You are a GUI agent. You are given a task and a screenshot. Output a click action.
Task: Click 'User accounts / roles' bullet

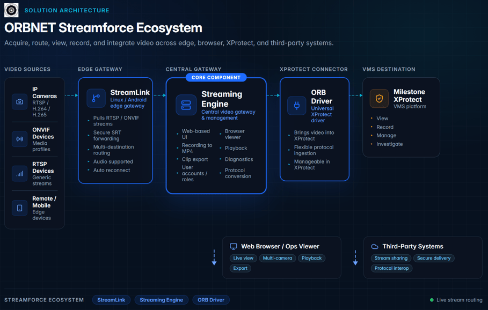coord(194,173)
